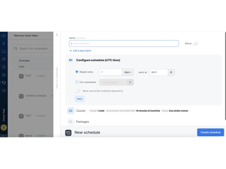Click the second TEST schedule icon

pos(21,116)
